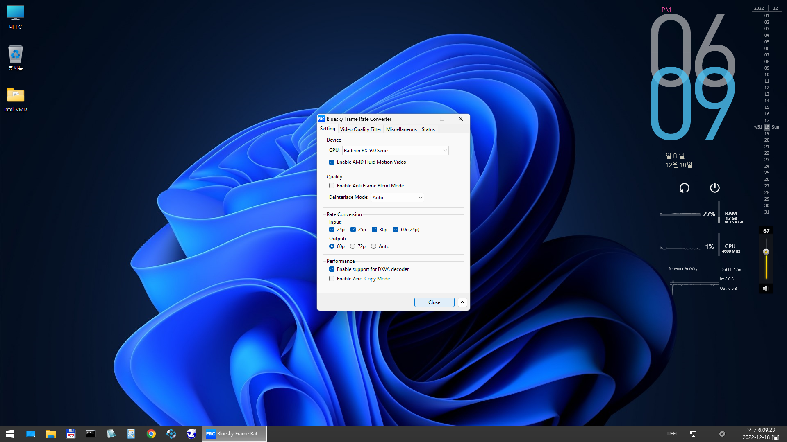Click the network monitor tray icon
The width and height of the screenshot is (787, 442).
tap(693, 434)
